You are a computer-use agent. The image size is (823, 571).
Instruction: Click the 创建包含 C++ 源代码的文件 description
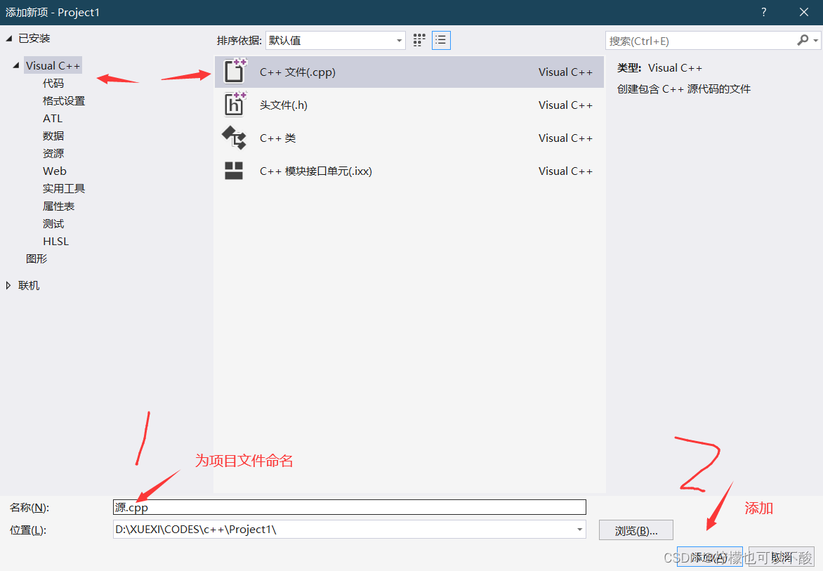684,88
